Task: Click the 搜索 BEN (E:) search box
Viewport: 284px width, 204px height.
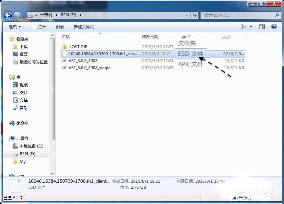Action: coord(240,15)
